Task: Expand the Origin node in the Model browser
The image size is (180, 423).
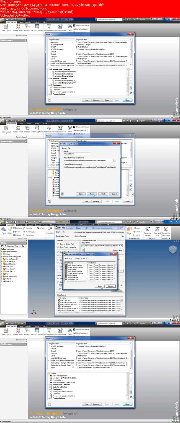Action: tap(1, 254)
